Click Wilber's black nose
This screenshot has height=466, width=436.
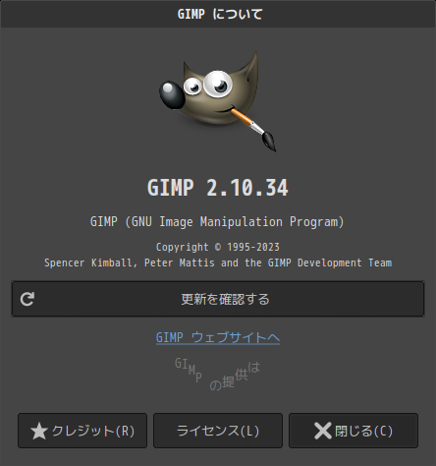point(171,94)
